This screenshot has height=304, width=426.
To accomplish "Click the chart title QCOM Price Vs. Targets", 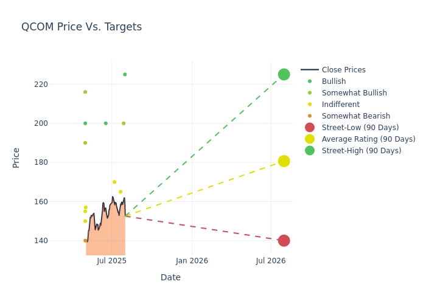I will 82,27.
